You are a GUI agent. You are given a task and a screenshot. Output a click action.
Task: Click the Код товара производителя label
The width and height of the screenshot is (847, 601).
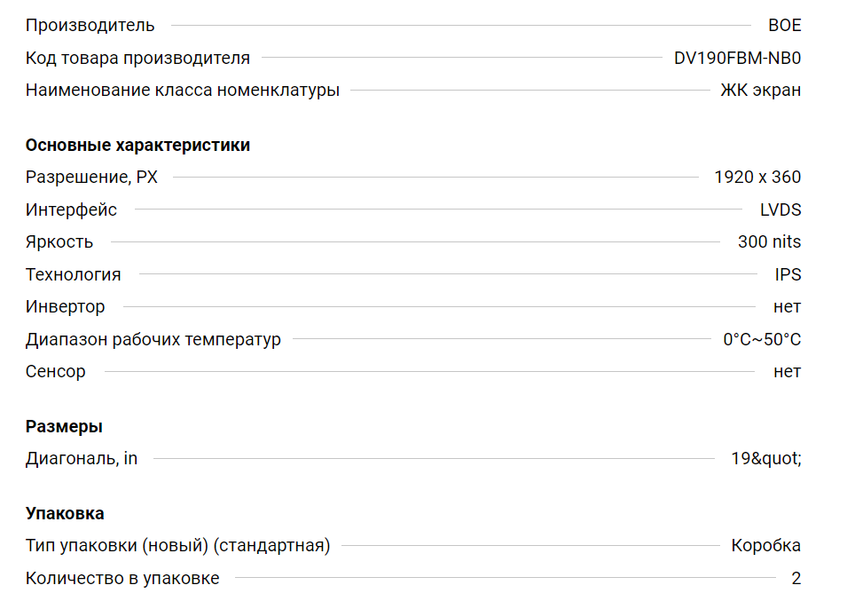point(137,59)
